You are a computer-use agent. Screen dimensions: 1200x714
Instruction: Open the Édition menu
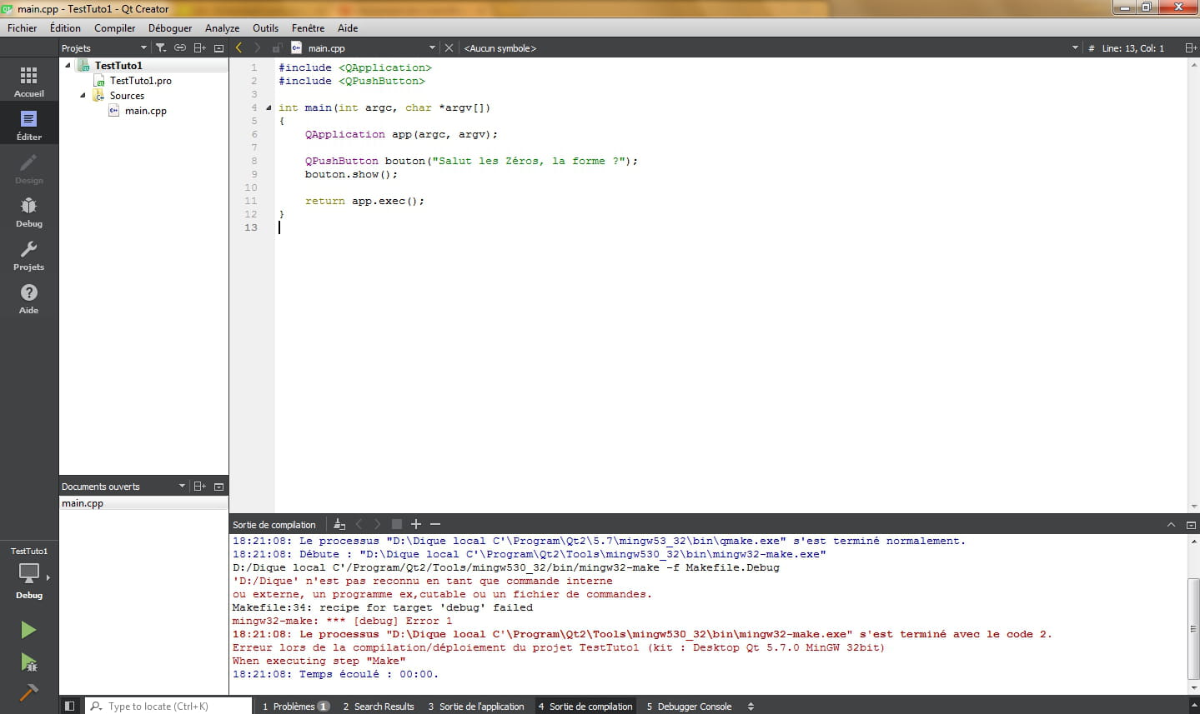(65, 27)
